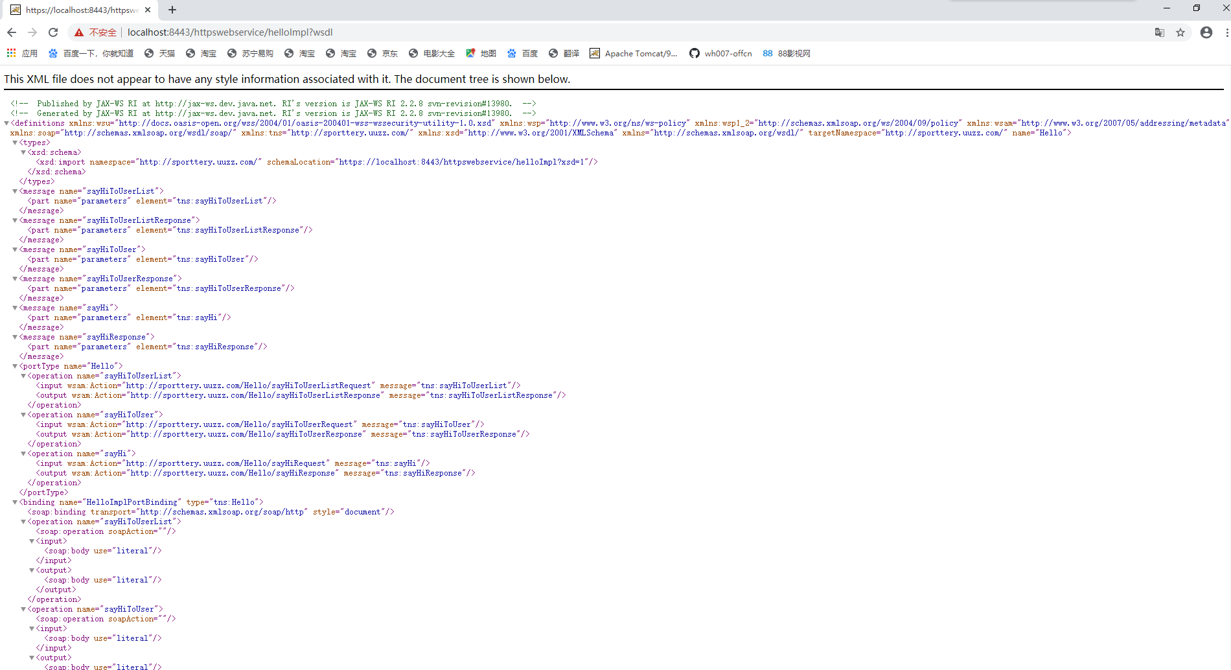Collapse the portType Hello element

pos(14,366)
